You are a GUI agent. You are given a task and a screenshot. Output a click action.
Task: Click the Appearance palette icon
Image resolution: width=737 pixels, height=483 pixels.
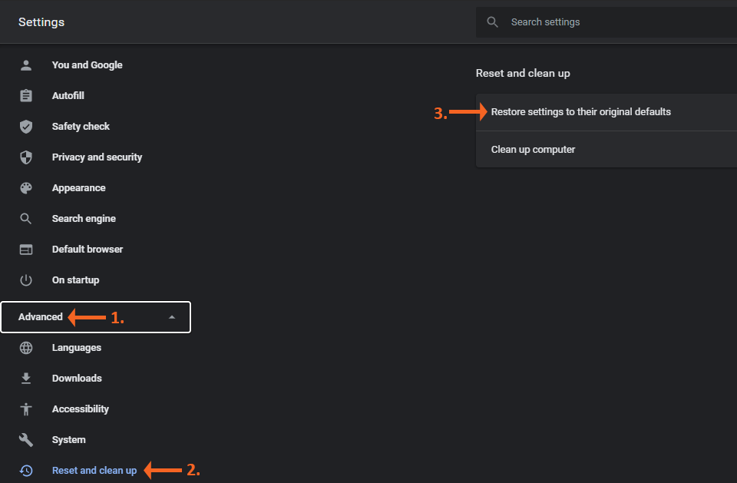26,187
